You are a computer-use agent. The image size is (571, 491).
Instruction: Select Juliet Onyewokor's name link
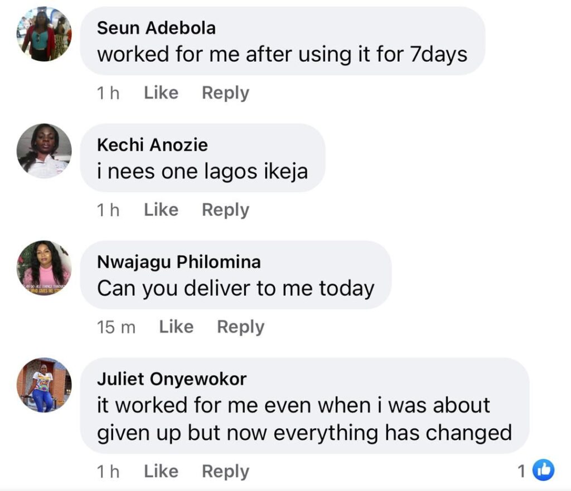coord(172,379)
